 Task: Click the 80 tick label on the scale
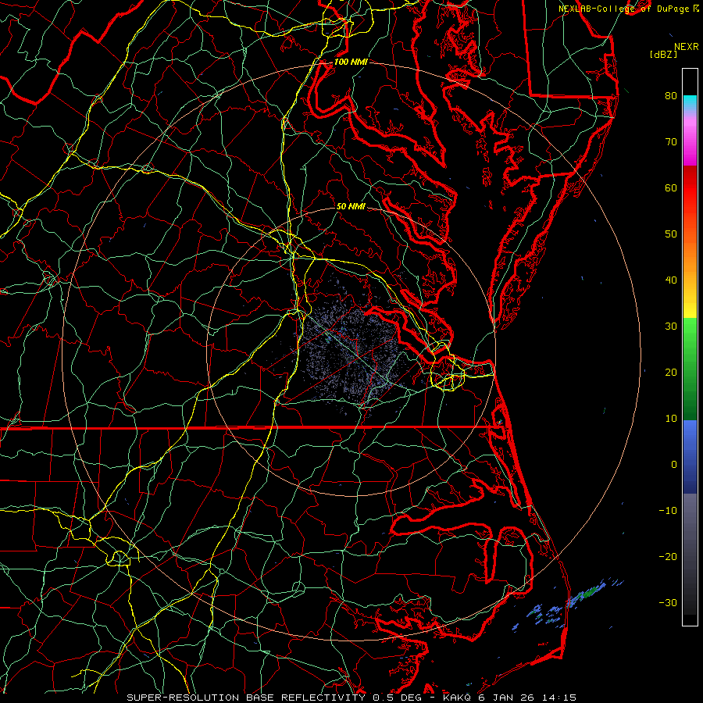click(x=670, y=96)
